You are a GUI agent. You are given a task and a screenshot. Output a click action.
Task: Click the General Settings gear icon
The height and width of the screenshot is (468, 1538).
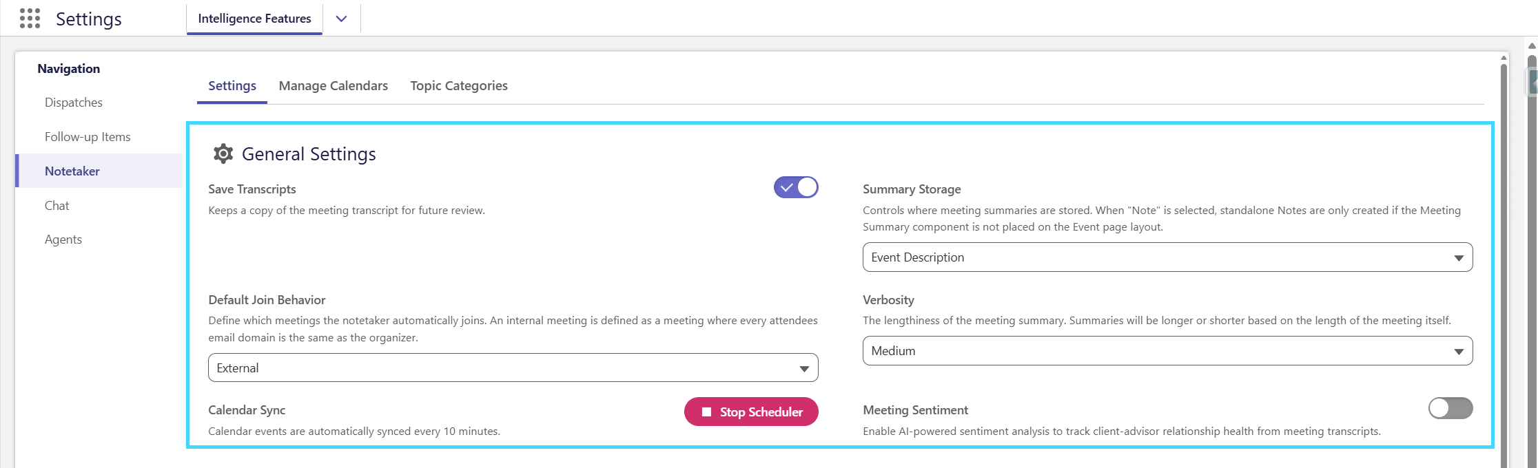point(223,153)
